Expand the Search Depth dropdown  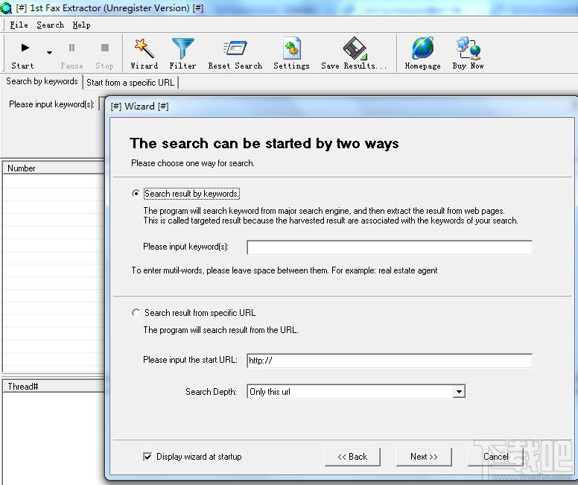[459, 391]
